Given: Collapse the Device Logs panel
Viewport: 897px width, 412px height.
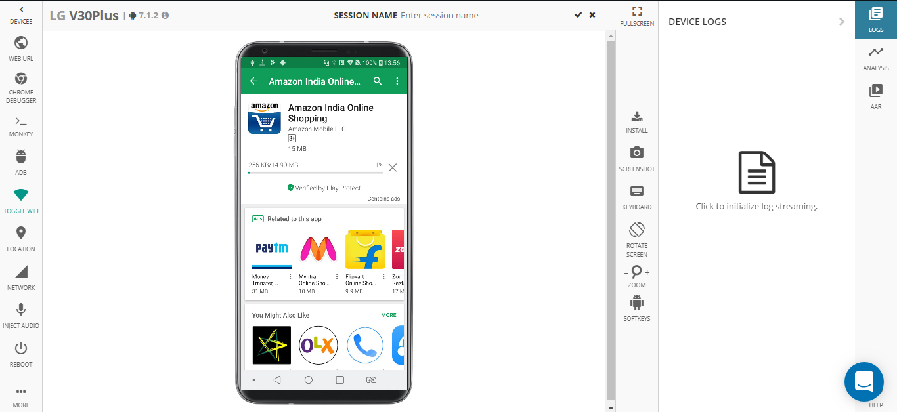Looking at the screenshot, I should (842, 22).
